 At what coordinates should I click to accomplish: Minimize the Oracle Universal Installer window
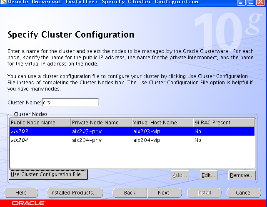pos(241,3)
